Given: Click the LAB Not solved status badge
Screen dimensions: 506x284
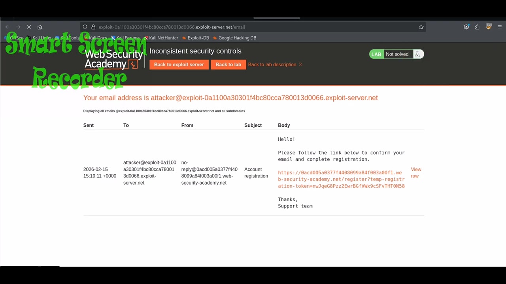Looking at the screenshot, I should pos(396,54).
